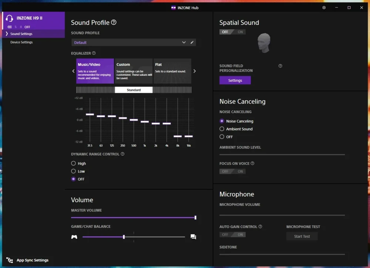Select Noise Canceling mode radio button
The image size is (370, 268).
click(x=222, y=121)
